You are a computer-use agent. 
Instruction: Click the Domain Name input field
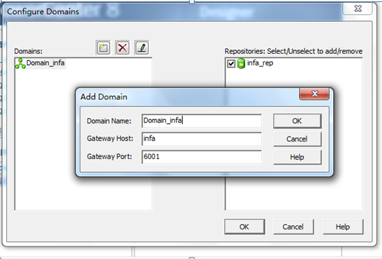[202, 120]
